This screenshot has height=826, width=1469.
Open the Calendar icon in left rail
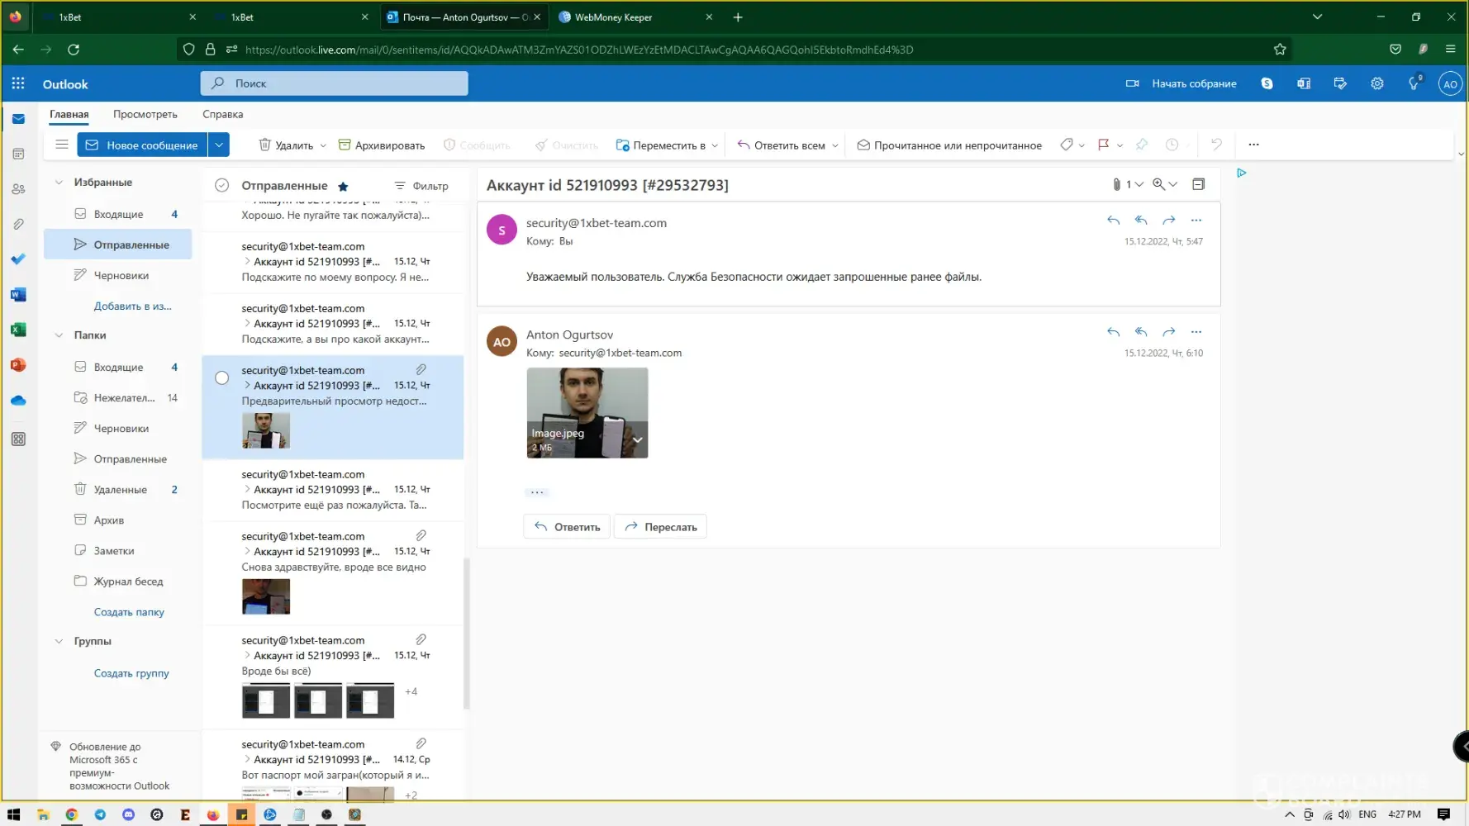pyautogui.click(x=18, y=154)
